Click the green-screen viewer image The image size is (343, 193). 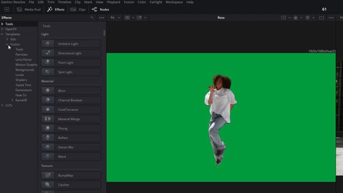tap(221, 117)
